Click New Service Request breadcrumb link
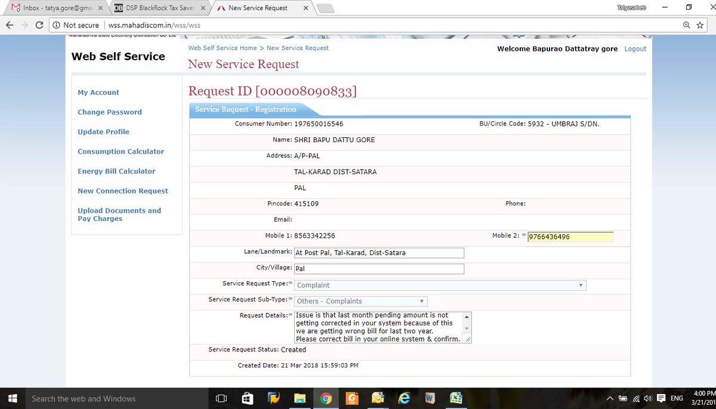The image size is (716, 409). click(298, 48)
